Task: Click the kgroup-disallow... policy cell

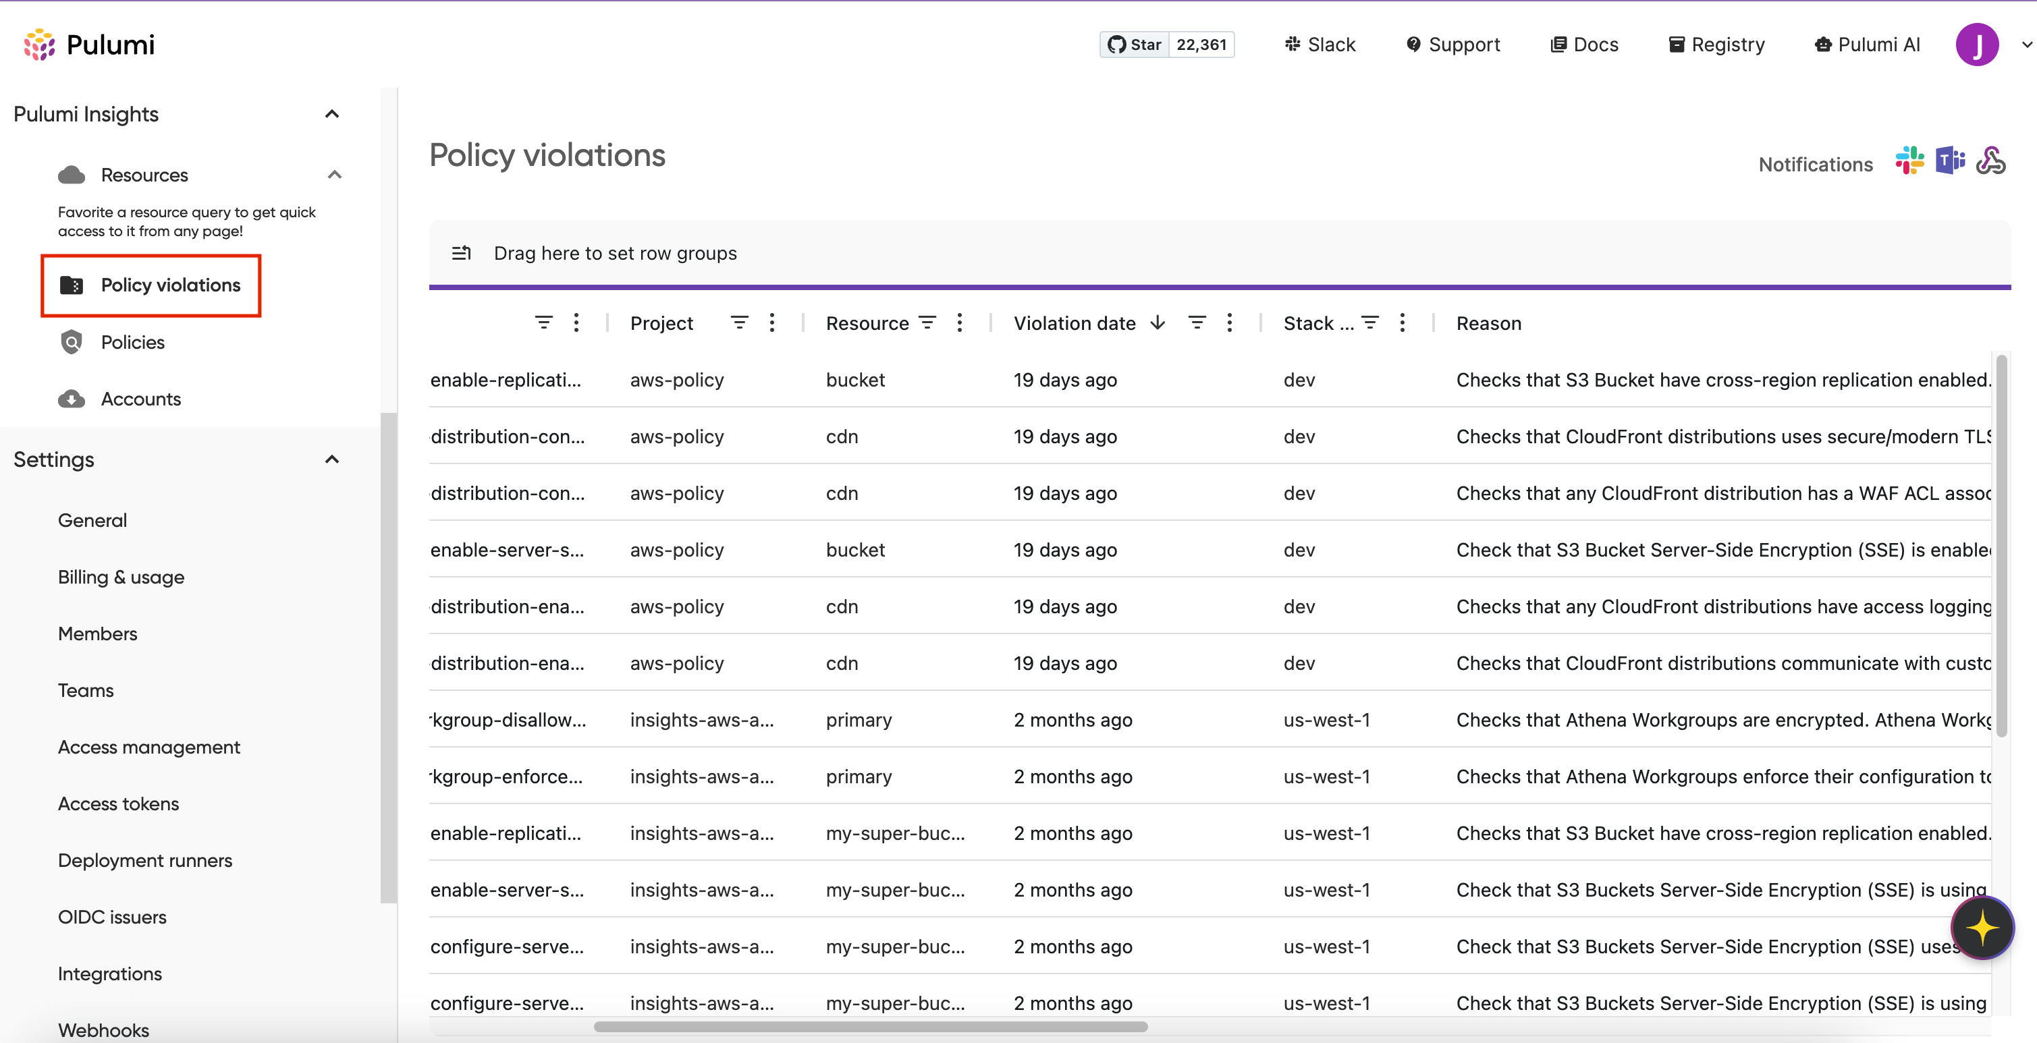Action: point(508,720)
